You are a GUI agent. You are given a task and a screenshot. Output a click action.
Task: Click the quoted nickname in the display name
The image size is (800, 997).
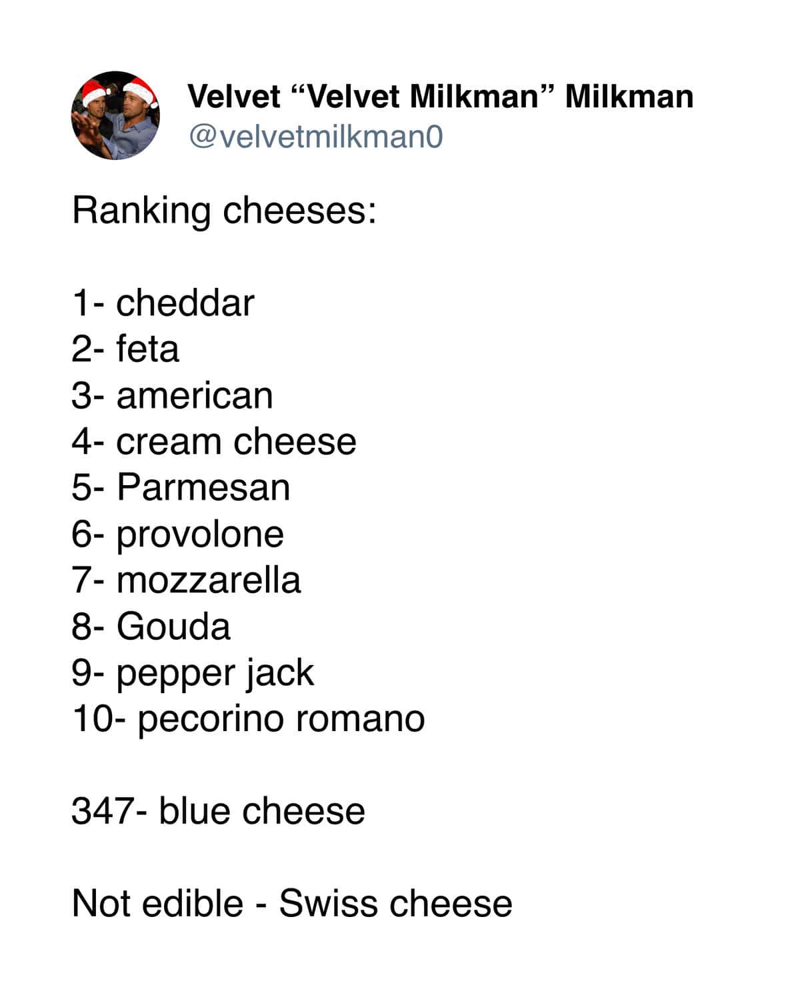(423, 97)
